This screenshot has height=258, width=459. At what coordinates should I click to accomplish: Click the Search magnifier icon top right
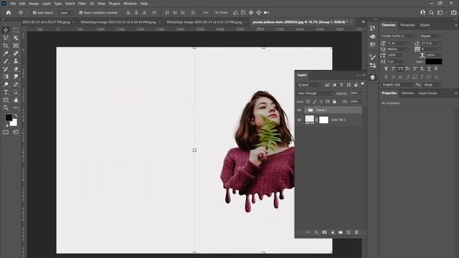pos(431,13)
